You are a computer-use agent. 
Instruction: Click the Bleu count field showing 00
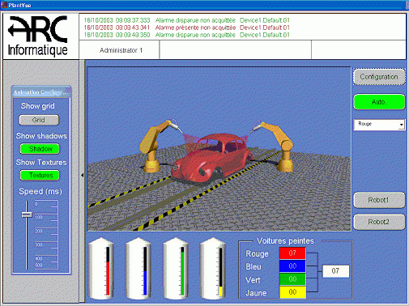click(x=292, y=266)
